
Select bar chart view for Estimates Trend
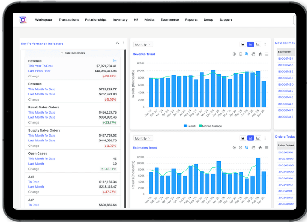[250, 138]
